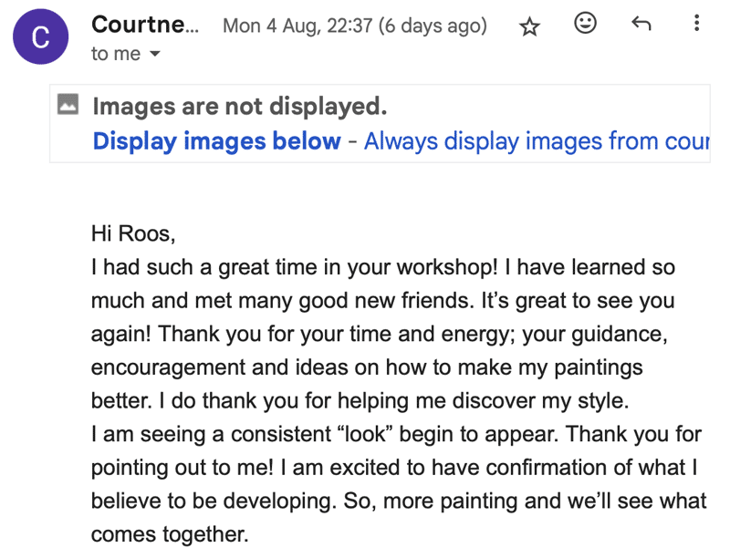
Task: Click the line starting "I had such a great time"
Action: pos(382,267)
